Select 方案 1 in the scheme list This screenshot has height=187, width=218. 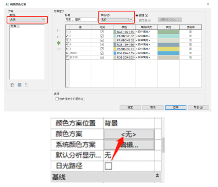click(15, 26)
